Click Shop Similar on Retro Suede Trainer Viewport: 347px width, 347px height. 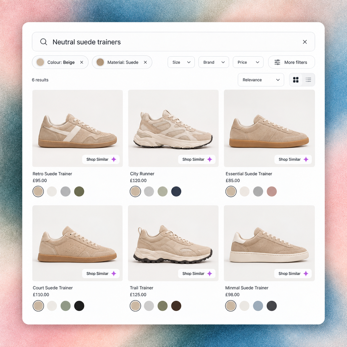point(101,159)
